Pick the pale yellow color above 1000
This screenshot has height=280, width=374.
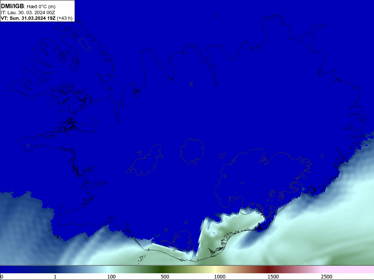pyautogui.click(x=215, y=270)
